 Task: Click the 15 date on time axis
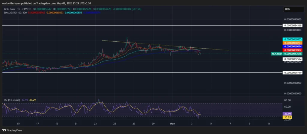(18, 124)
